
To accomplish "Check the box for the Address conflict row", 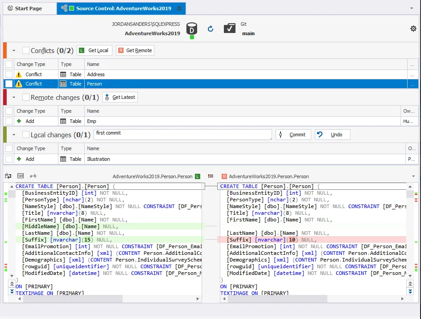I will click(9, 74).
